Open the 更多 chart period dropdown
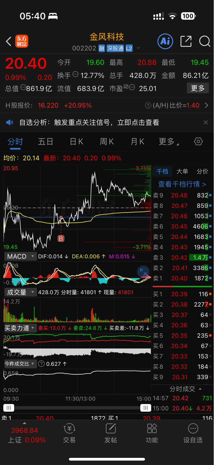214x465 pixels. tap(169, 142)
